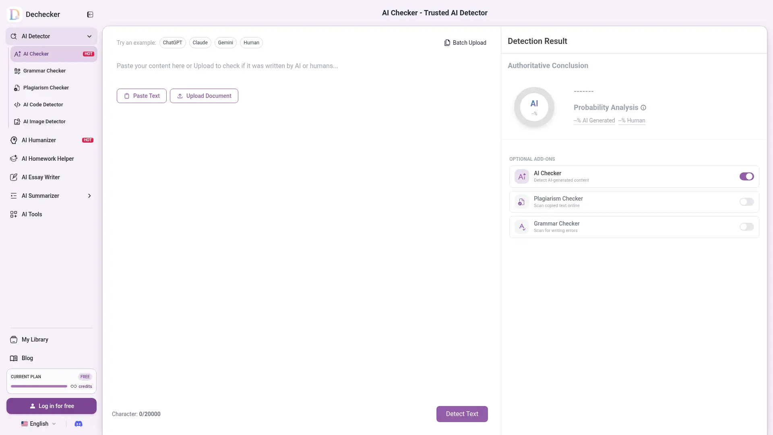The height and width of the screenshot is (435, 773).
Task: Click the Detect Text button
Action: [x=462, y=414]
